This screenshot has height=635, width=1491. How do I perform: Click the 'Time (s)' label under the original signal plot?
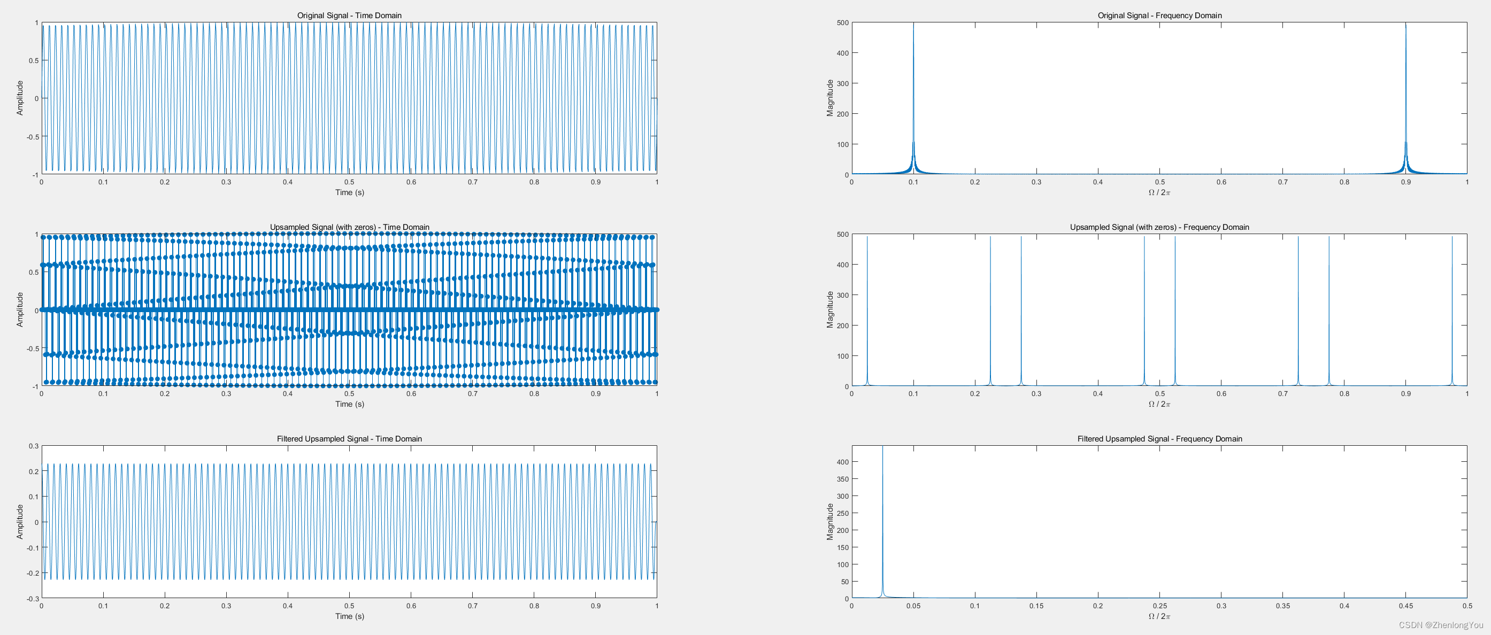pos(350,192)
